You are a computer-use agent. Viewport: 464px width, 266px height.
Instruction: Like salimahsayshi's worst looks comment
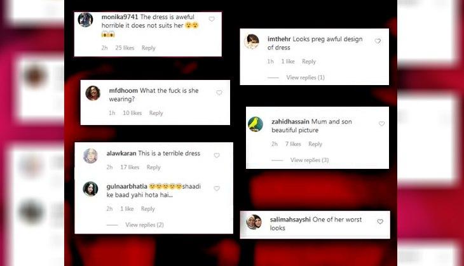pos(380,222)
